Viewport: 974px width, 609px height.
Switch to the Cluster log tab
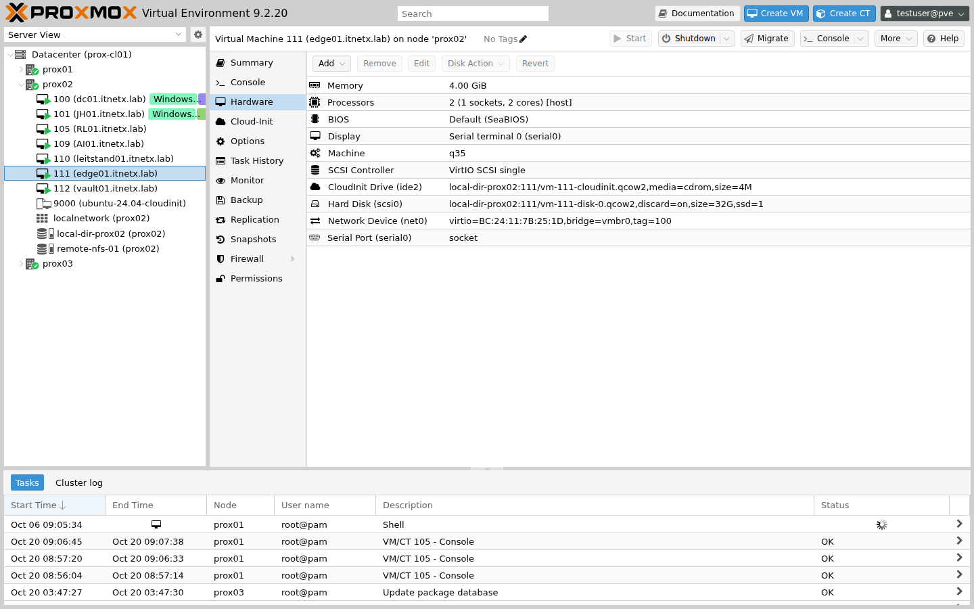(79, 482)
